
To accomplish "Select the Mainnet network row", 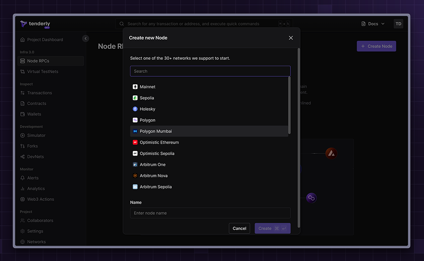I will 209,87.
